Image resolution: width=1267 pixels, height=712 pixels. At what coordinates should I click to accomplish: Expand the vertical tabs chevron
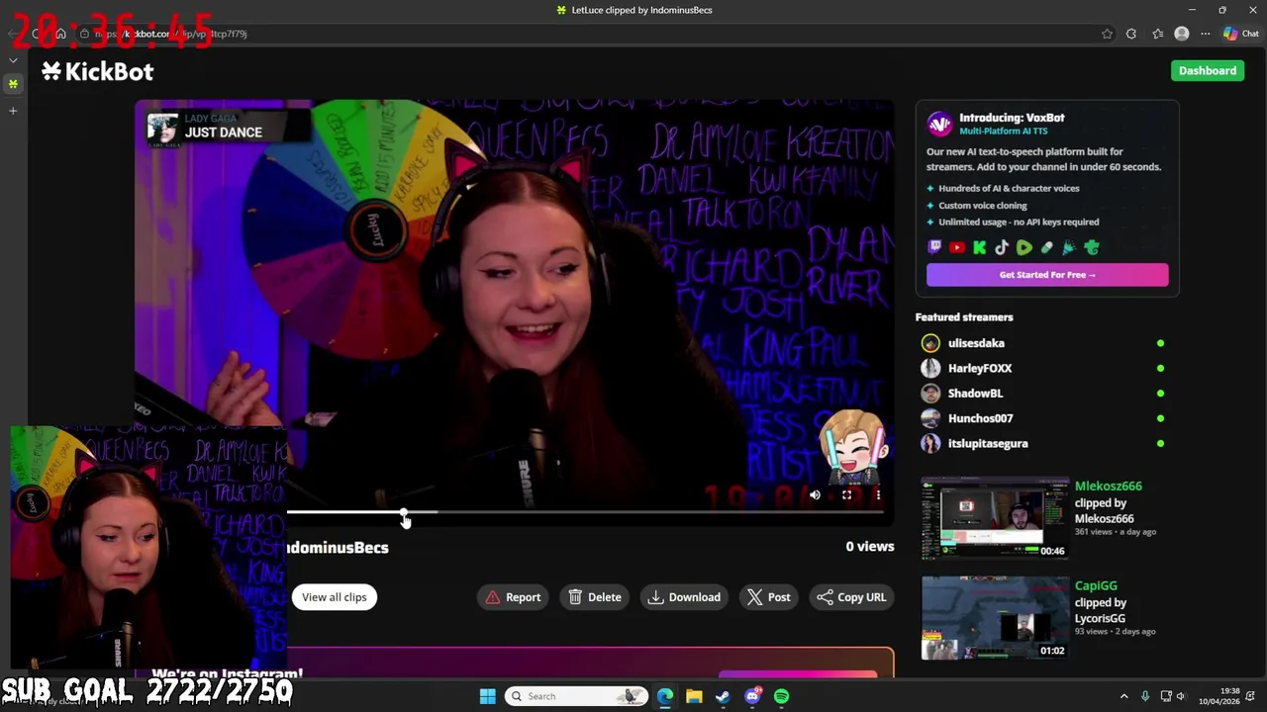13,60
